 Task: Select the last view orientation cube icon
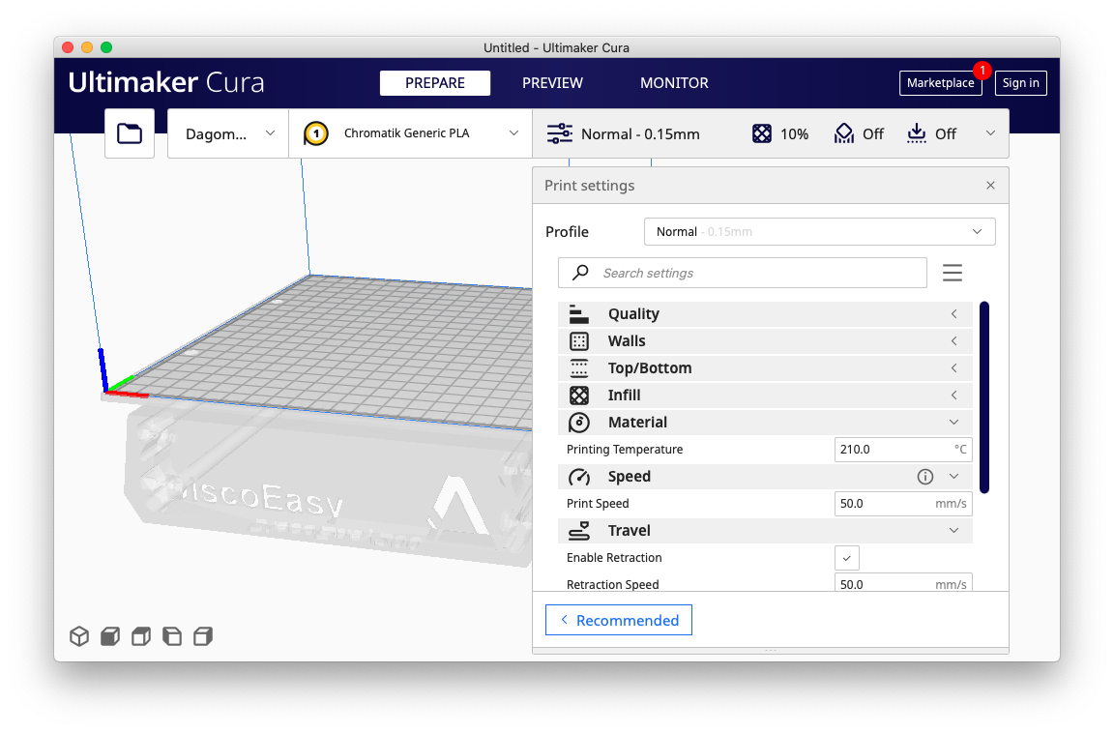click(x=203, y=636)
